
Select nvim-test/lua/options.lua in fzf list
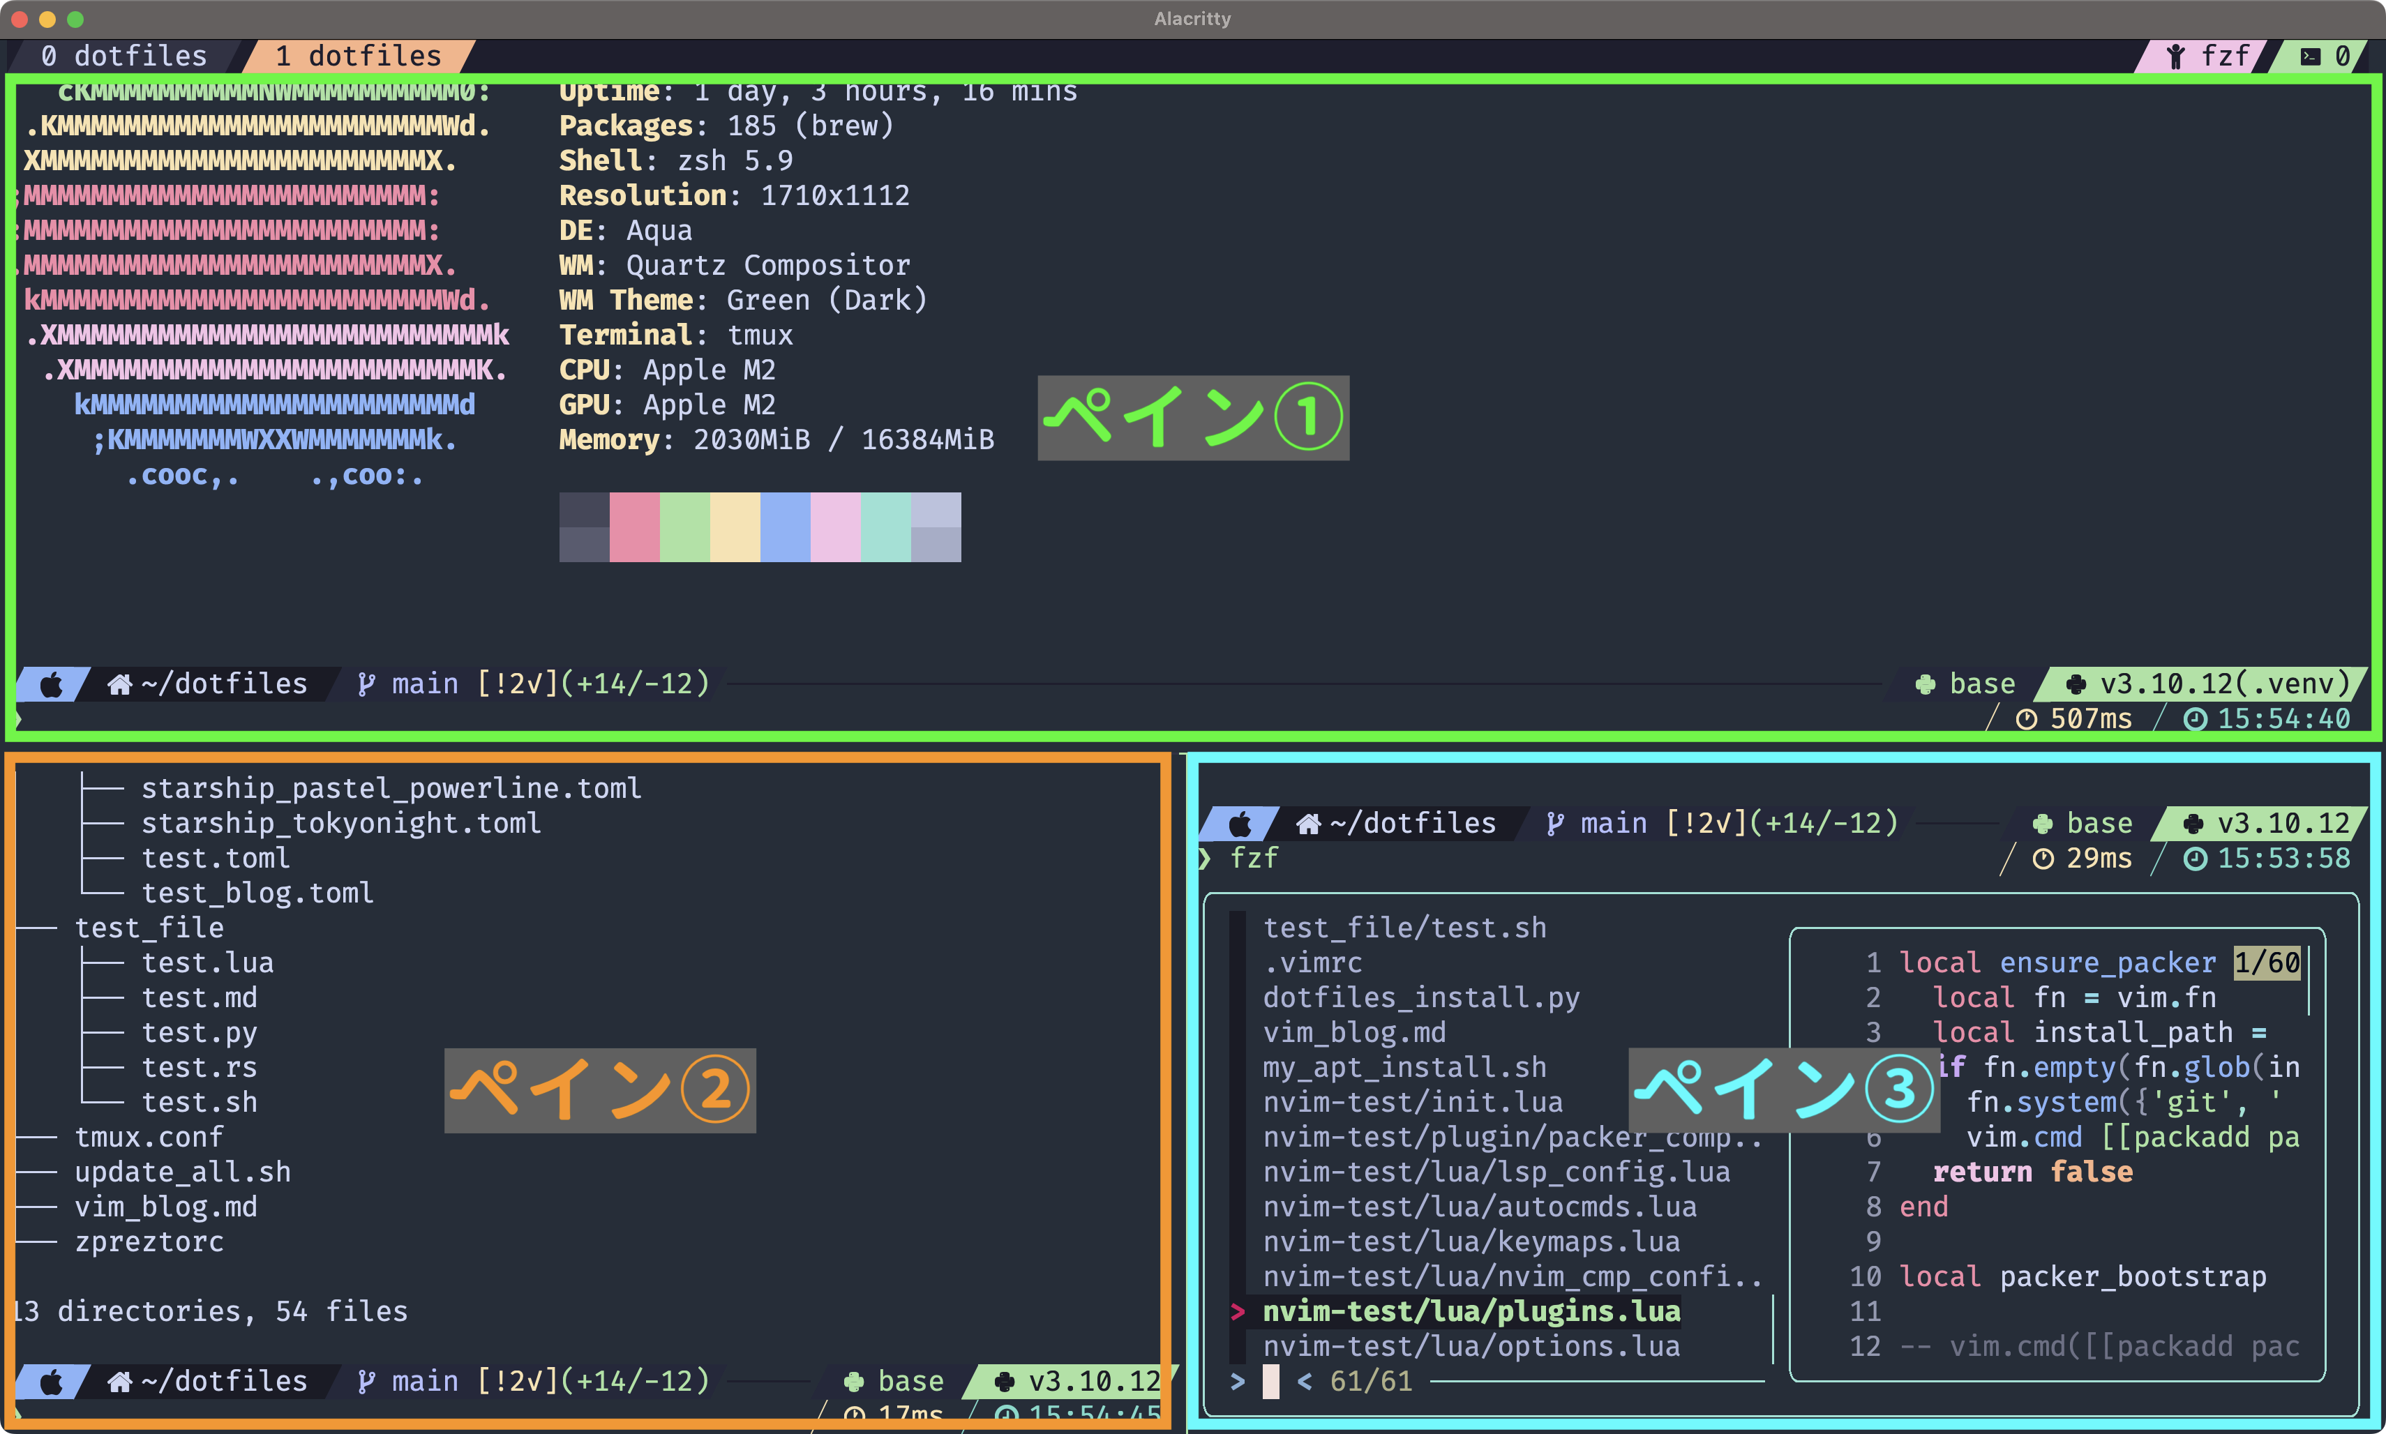[x=1471, y=1346]
